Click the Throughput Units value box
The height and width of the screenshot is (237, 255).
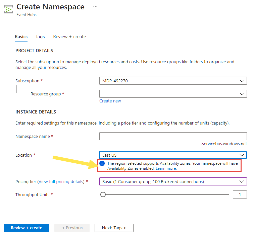pos(240,194)
